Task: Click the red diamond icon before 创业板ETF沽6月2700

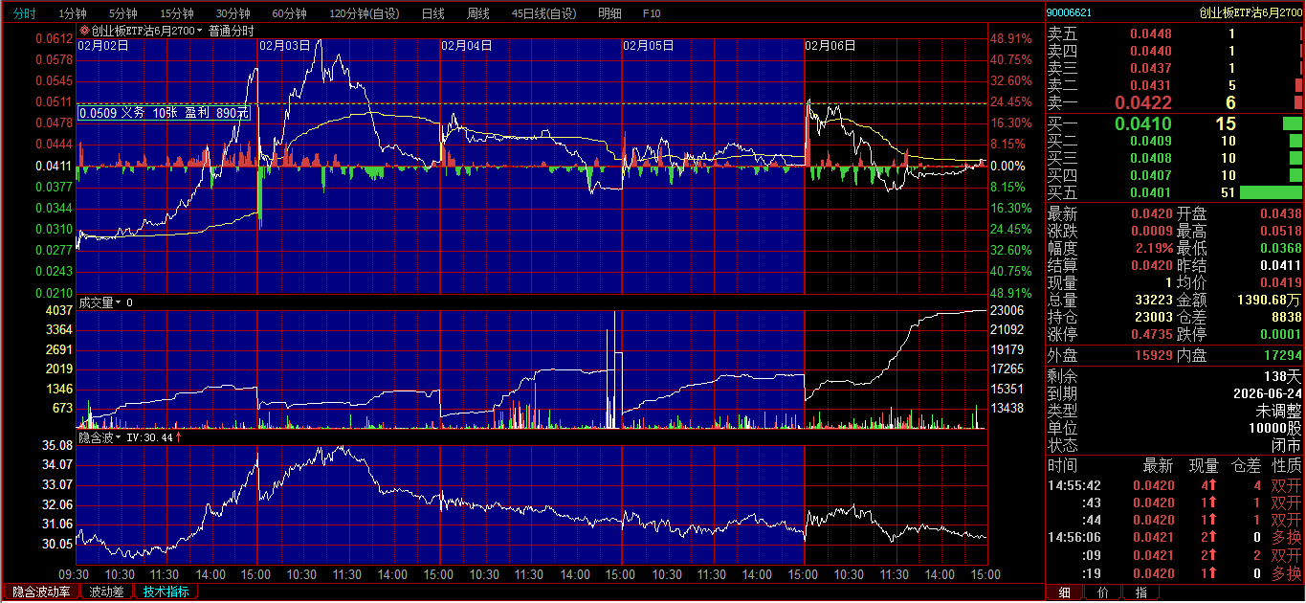Action: pos(84,31)
